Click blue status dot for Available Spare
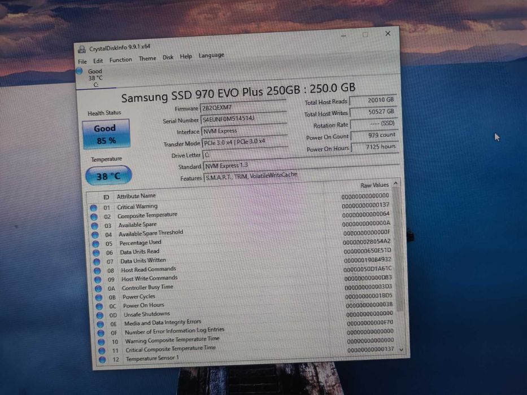 pyautogui.click(x=95, y=226)
